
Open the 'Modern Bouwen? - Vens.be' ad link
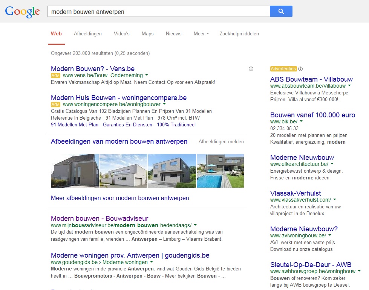click(x=93, y=69)
